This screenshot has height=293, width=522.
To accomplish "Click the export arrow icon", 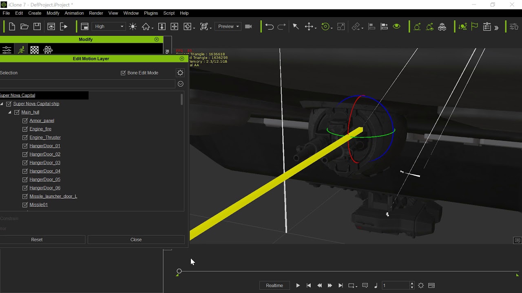I will pos(64,26).
